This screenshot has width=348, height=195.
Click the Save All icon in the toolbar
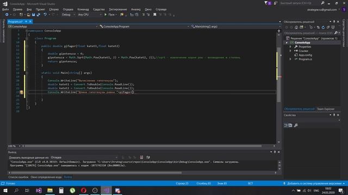coord(39,15)
